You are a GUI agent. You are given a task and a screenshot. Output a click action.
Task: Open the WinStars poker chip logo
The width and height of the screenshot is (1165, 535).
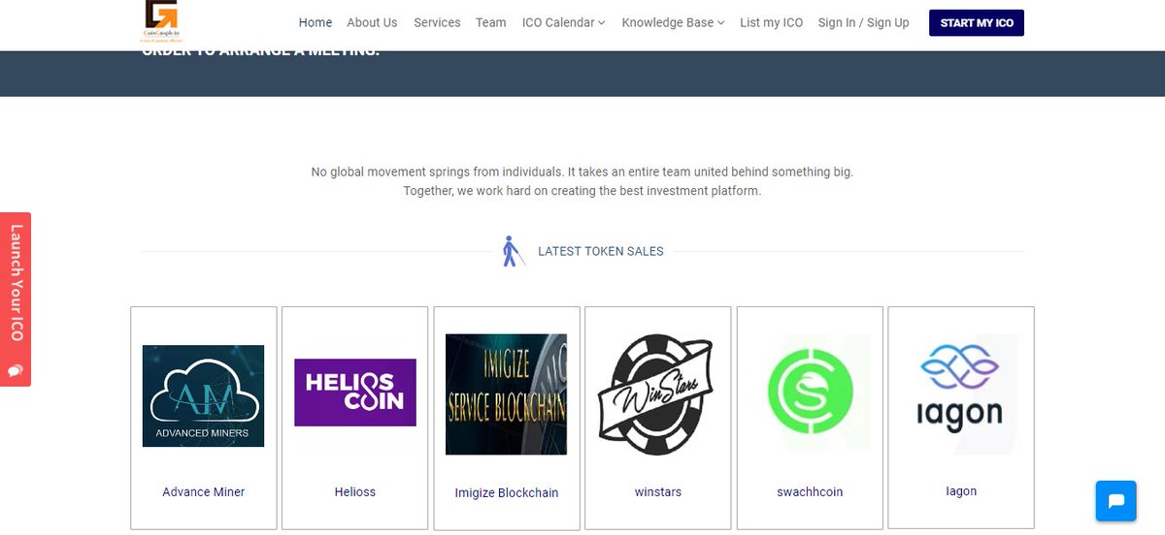coord(657,394)
